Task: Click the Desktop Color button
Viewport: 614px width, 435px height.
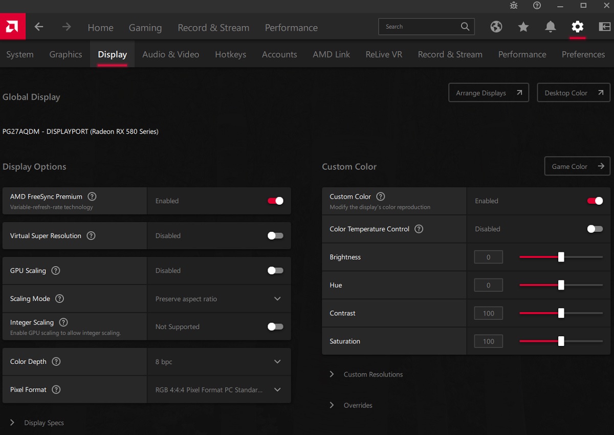Action: [x=574, y=93]
